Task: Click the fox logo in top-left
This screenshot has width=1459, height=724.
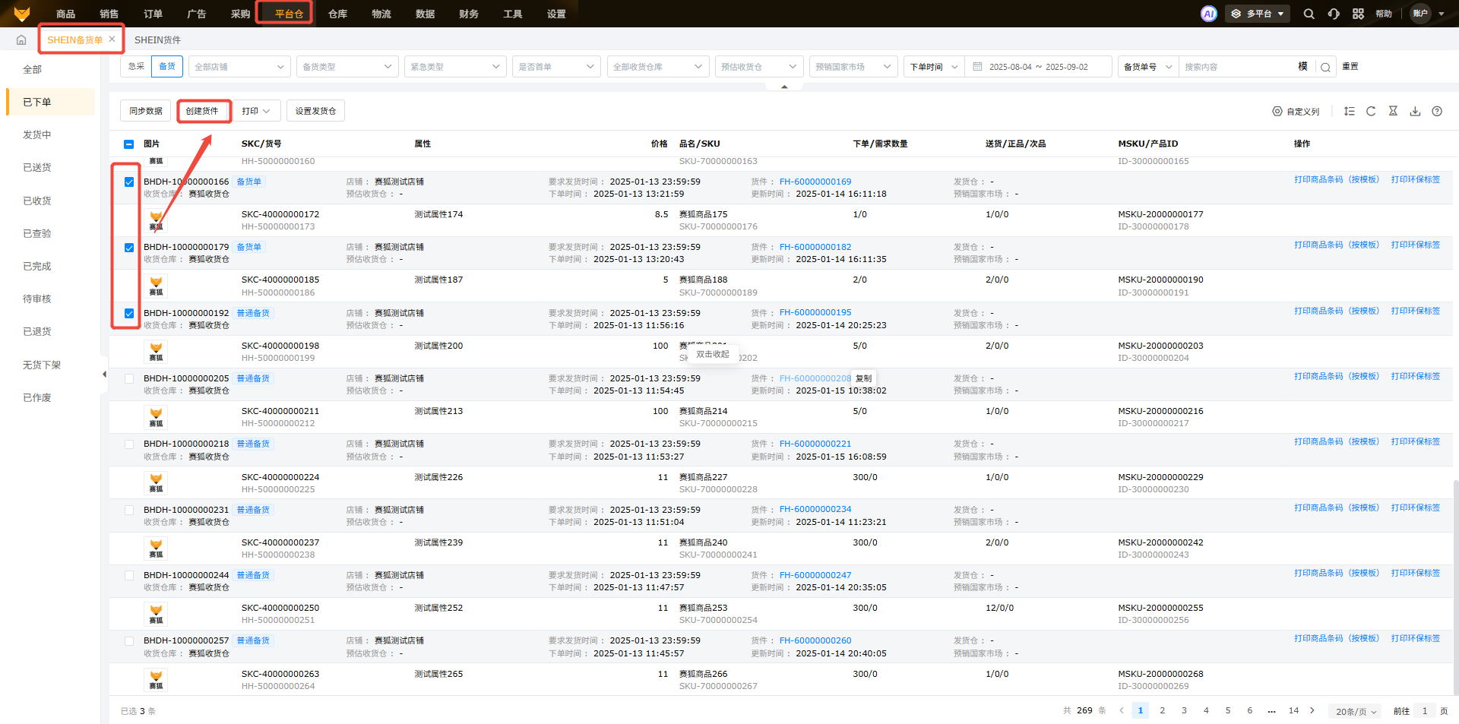Action: coord(22,14)
